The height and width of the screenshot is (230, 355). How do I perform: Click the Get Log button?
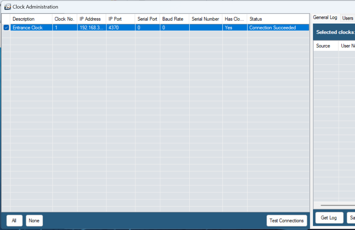pyautogui.click(x=329, y=218)
